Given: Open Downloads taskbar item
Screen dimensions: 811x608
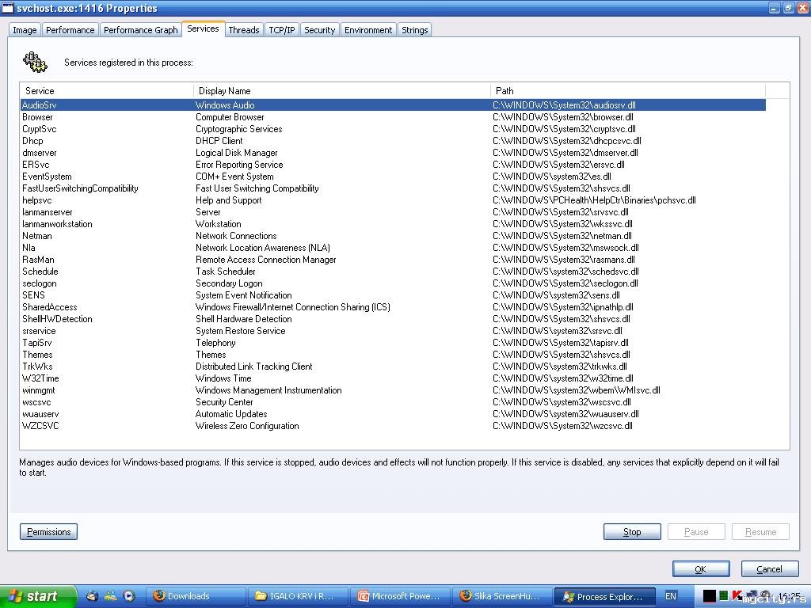Looking at the screenshot, I should point(196,596).
